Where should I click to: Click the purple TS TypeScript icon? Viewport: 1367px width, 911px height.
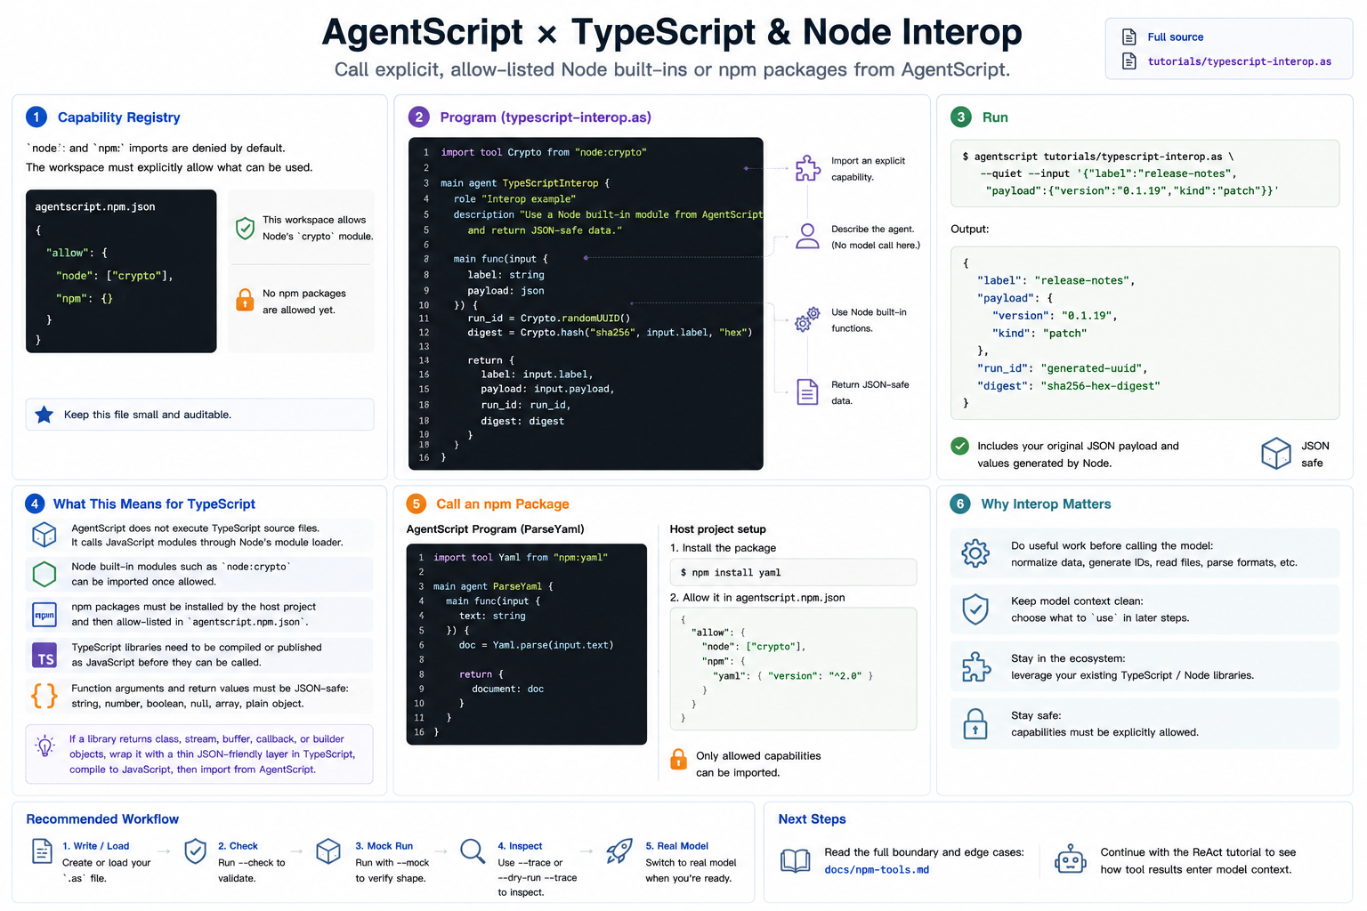coord(44,656)
